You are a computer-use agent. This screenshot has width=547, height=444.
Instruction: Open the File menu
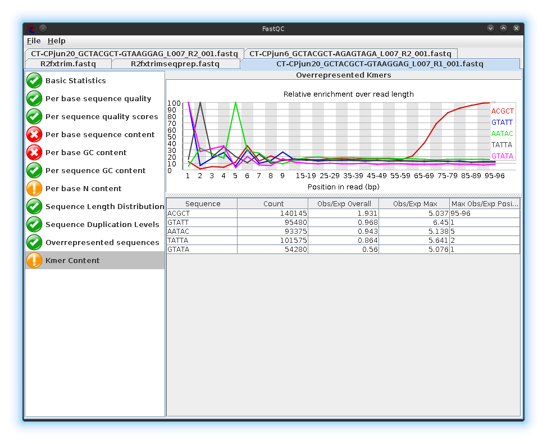(34, 41)
